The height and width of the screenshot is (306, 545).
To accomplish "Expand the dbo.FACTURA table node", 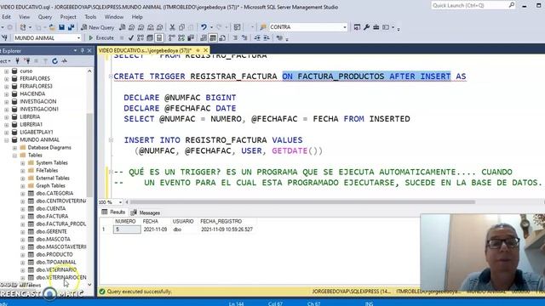I will coord(23,217).
